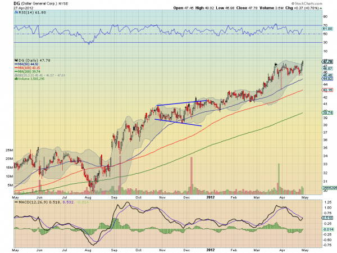Click the upper blue trendline over Nov-Dec candles
Screen dimensions: 337x253
point(182,103)
